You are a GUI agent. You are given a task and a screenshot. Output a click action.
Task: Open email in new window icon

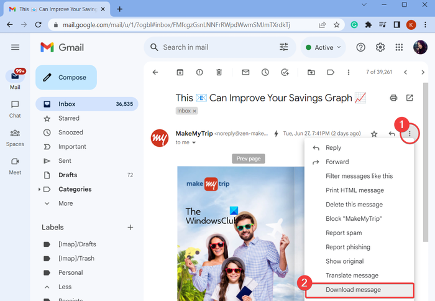click(x=410, y=98)
